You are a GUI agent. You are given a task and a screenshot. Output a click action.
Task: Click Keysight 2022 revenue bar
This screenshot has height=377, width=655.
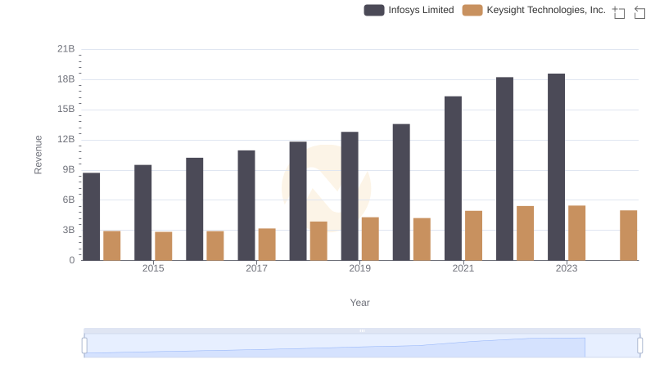pos(525,234)
